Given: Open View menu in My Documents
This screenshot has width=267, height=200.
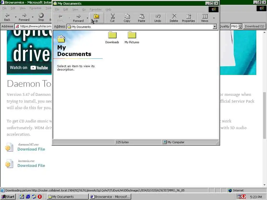Looking at the screenshot, I should pyautogui.click(x=75, y=9).
